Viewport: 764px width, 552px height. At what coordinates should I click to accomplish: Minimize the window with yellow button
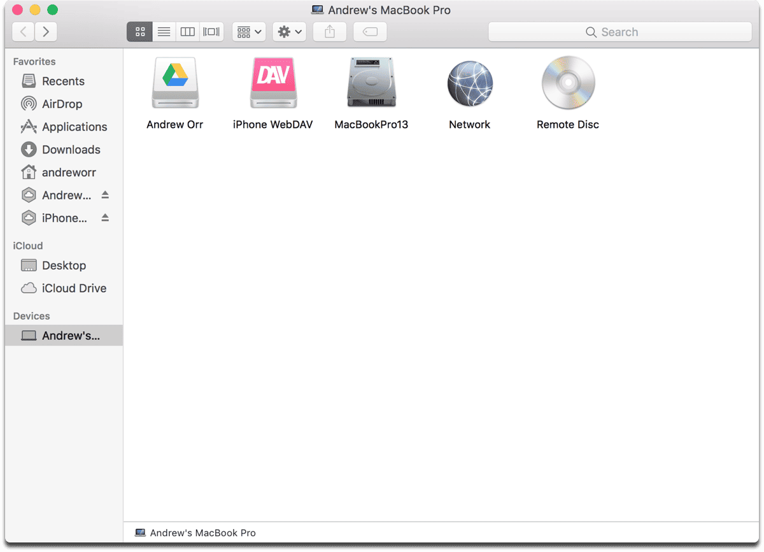pos(35,10)
